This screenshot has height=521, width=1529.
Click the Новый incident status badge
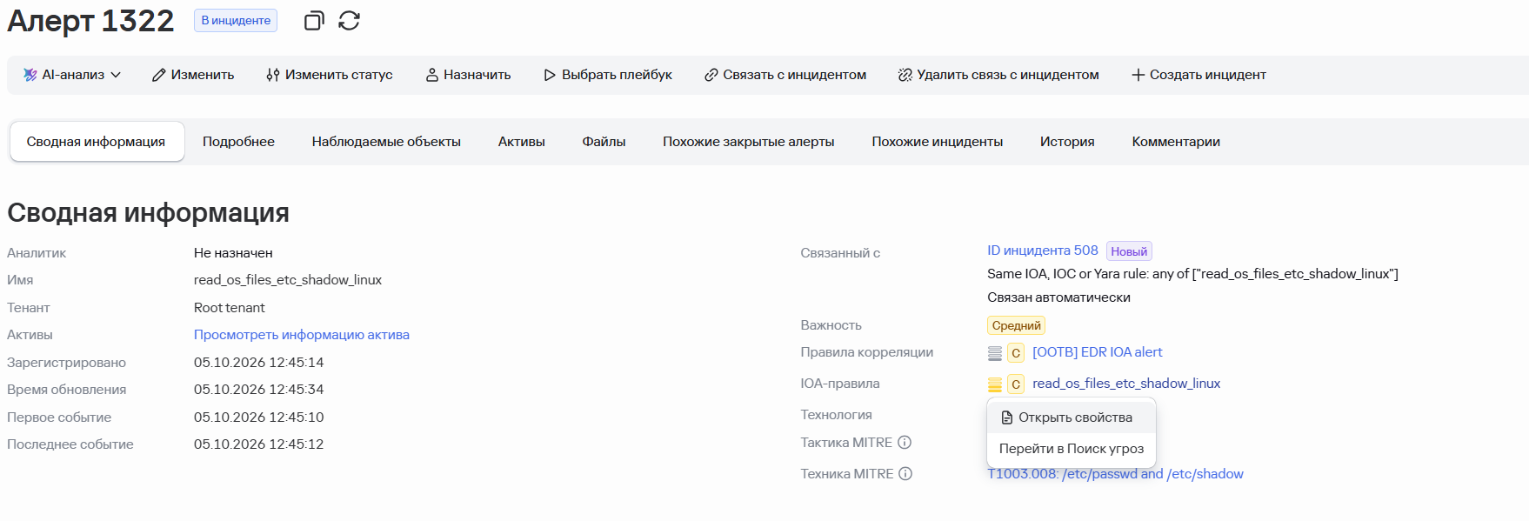(x=1129, y=251)
